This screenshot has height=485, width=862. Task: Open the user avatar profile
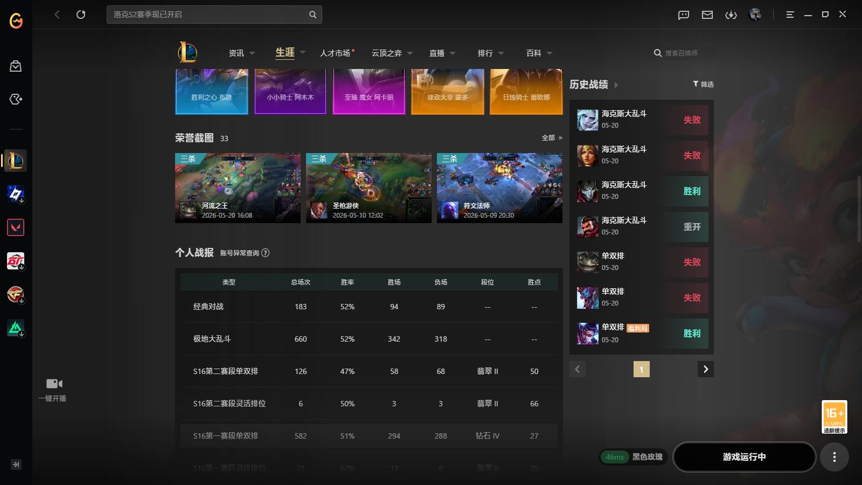point(755,15)
